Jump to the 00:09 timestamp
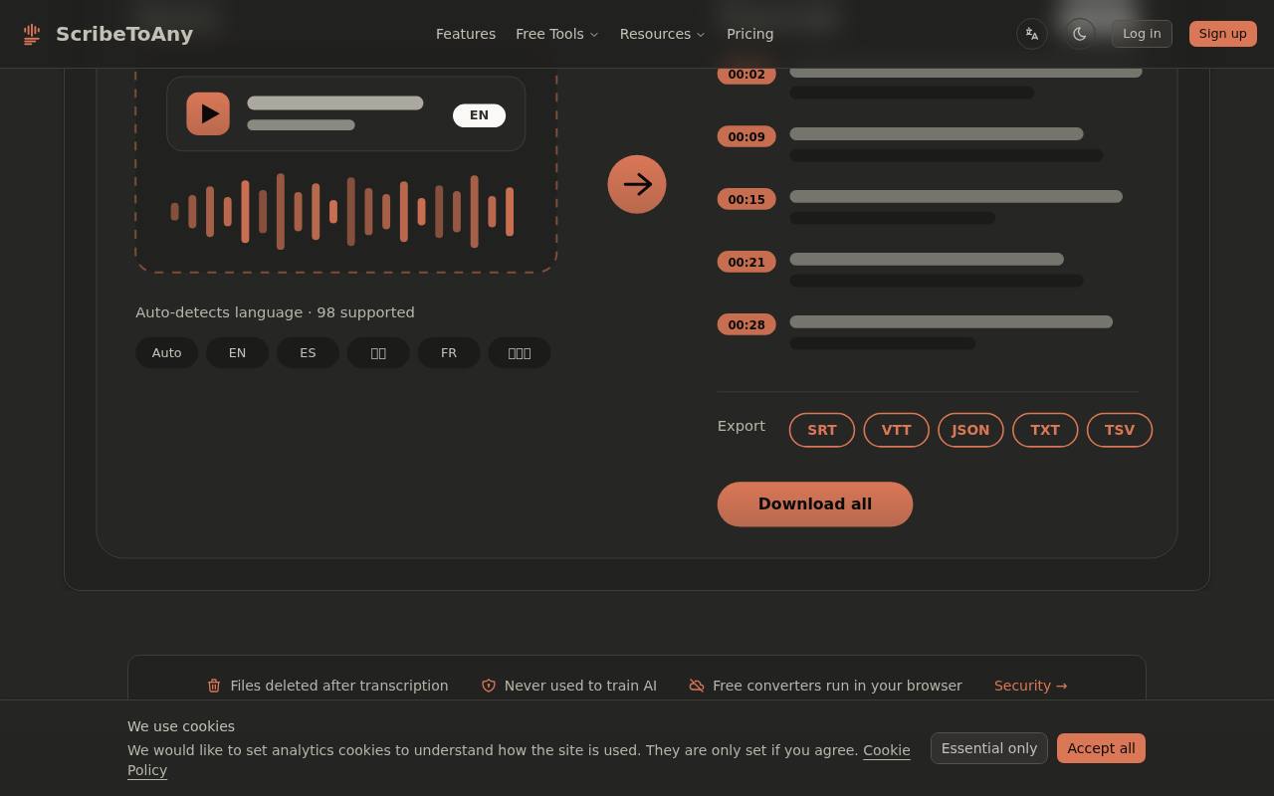1274x796 pixels. 746,136
